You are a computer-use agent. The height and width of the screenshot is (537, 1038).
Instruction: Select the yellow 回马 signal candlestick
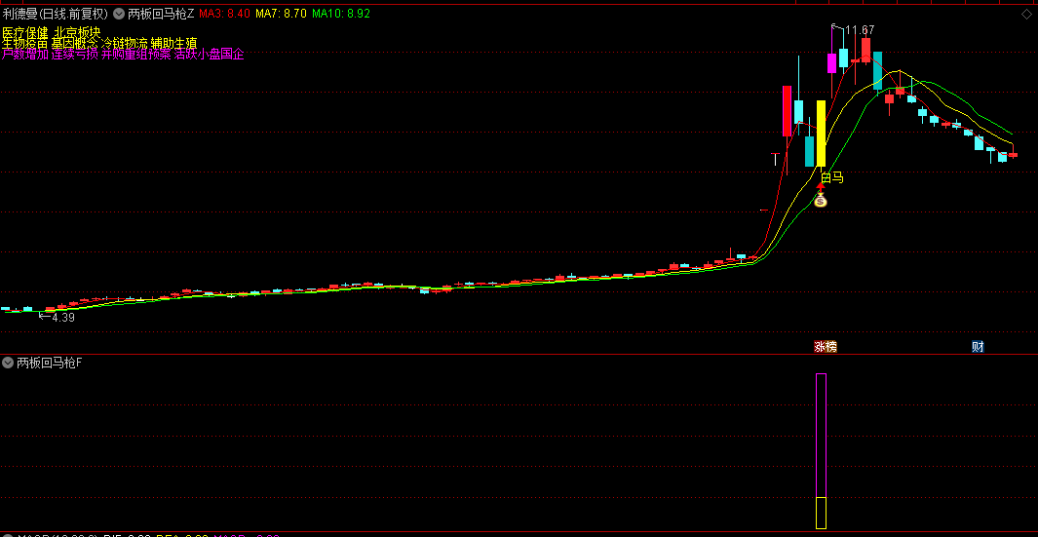tap(821, 134)
